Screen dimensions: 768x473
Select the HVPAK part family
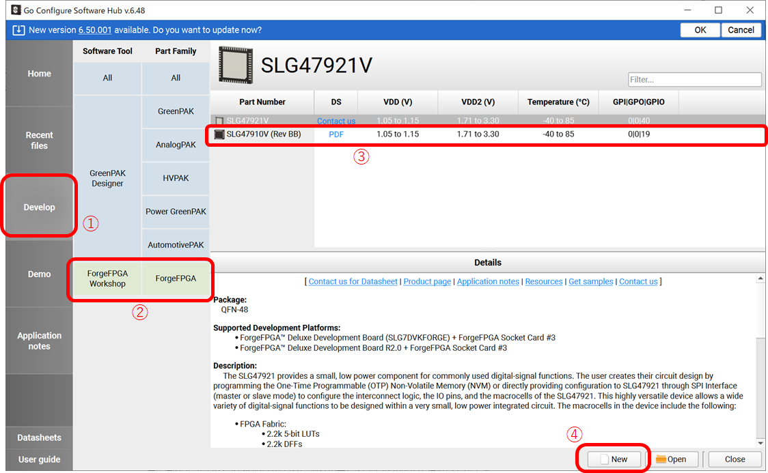(x=176, y=178)
